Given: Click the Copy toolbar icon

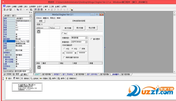Looking at the screenshot, I should [x=18, y=10].
